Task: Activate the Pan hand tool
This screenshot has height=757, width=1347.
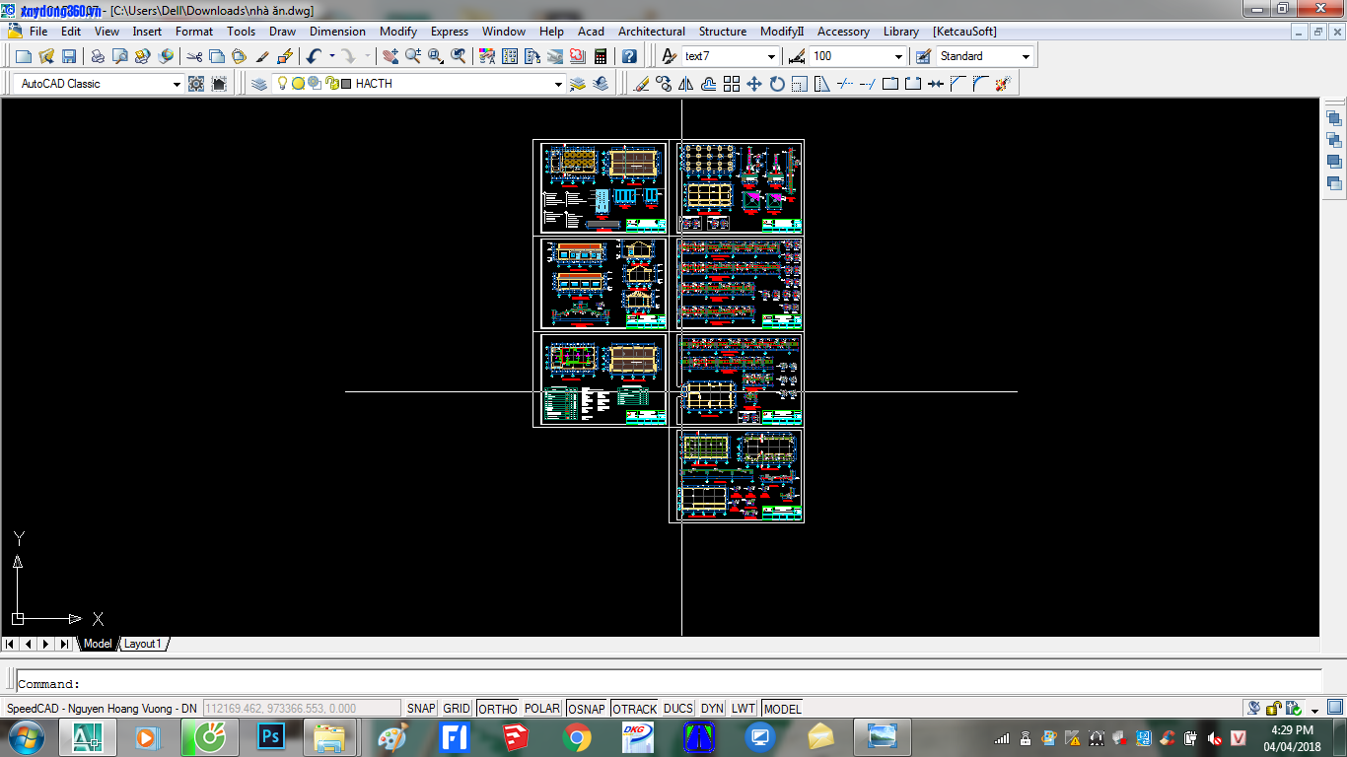Action: click(390, 56)
